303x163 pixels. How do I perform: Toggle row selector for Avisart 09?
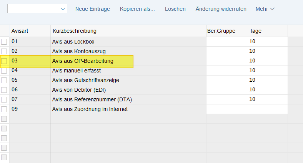point(4,109)
